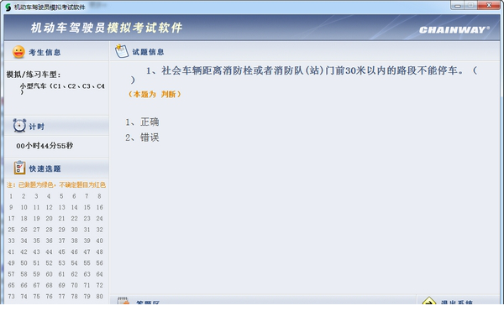
Task: Click the 小型汽车 vehicle type text
Action: coord(62,89)
